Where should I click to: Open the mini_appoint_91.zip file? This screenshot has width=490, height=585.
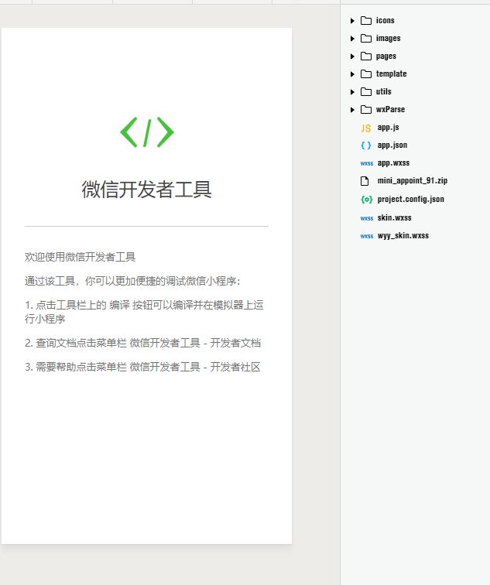click(x=413, y=181)
